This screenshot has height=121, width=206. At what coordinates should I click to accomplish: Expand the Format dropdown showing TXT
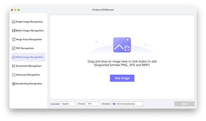pos(93,104)
